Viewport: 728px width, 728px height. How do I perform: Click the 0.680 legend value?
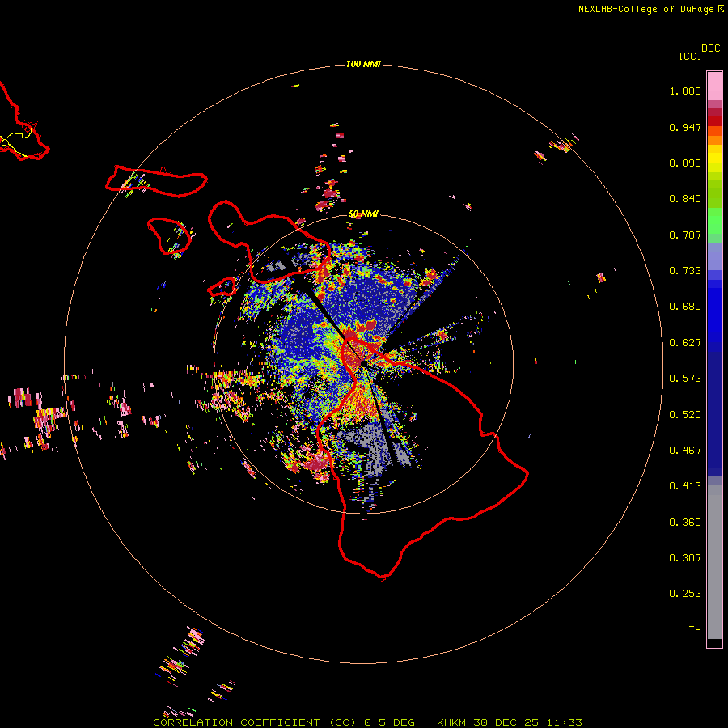coord(685,307)
